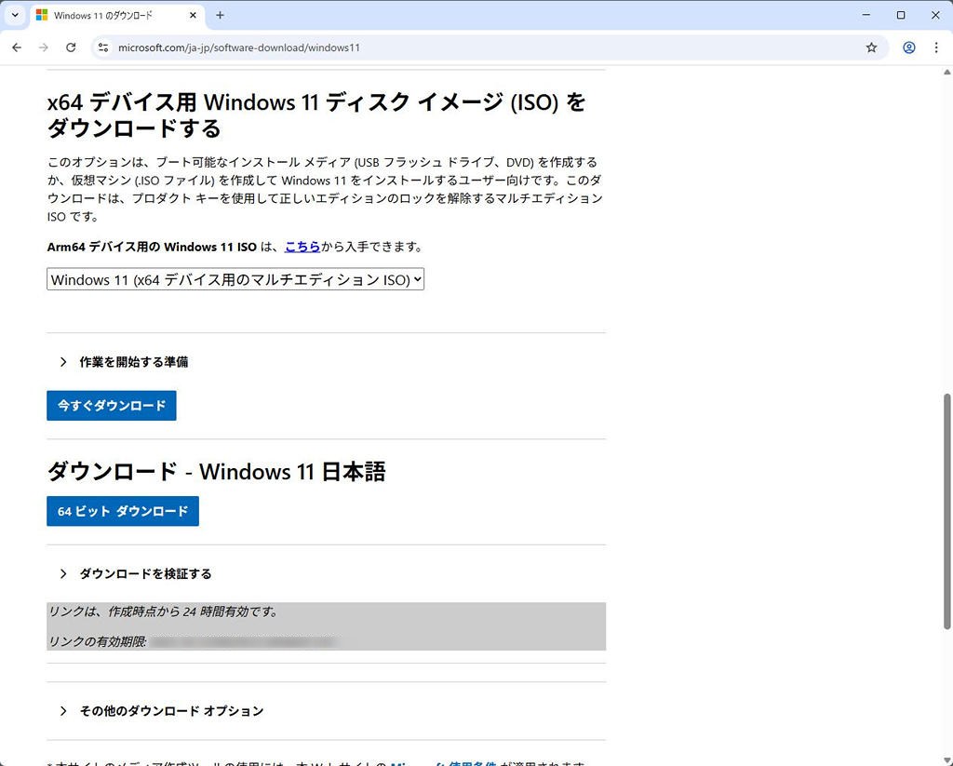This screenshot has height=766, width=953.
Task: Select the Windows 11 のダウンロード tab
Action: [x=107, y=16]
